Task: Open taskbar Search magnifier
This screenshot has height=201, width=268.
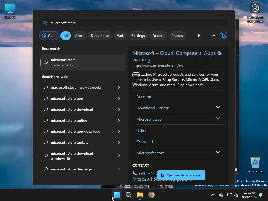Action: [128, 195]
